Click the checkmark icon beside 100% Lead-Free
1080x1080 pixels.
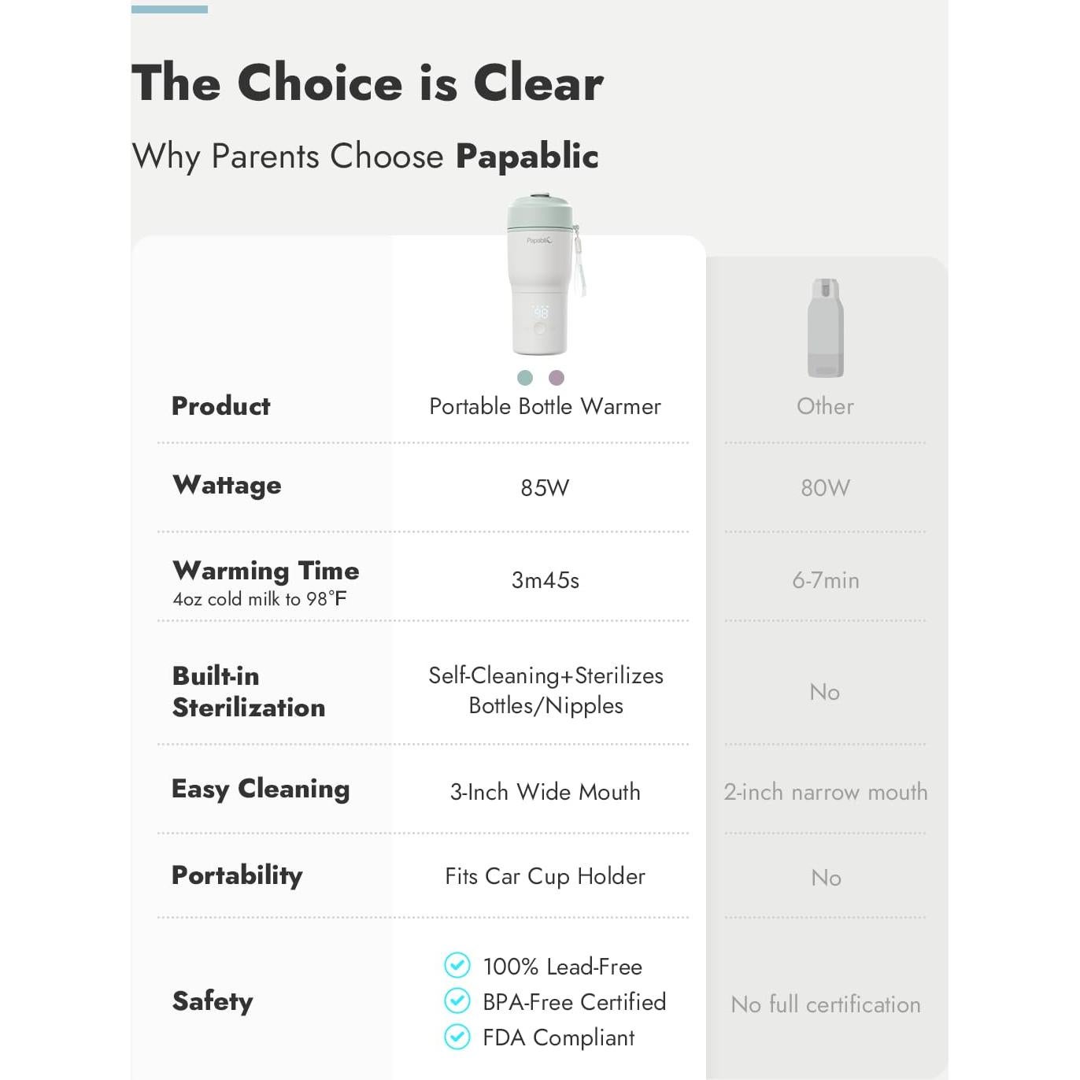click(457, 965)
